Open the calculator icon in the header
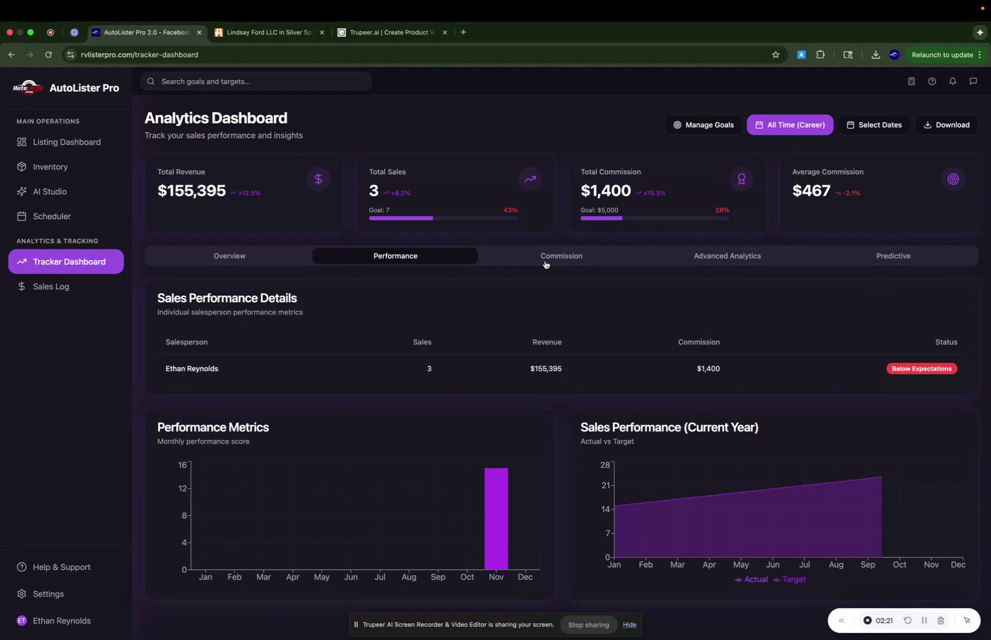The height and width of the screenshot is (640, 991). point(911,81)
